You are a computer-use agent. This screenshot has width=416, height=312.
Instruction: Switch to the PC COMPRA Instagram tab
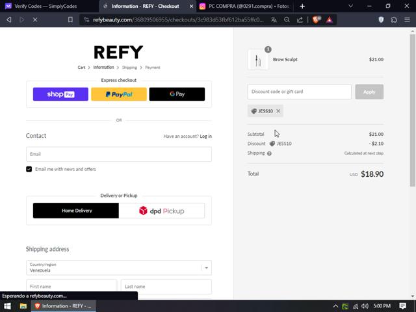244,6
